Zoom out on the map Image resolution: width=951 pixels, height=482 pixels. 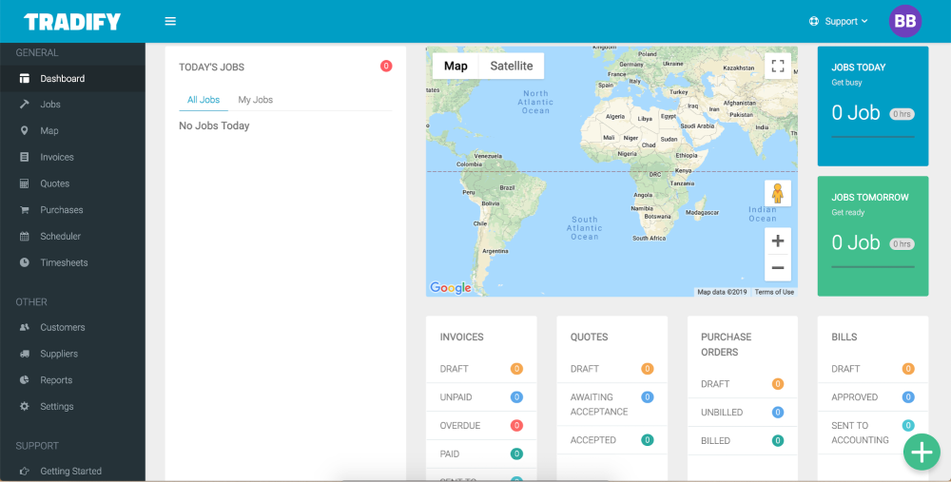(x=778, y=267)
